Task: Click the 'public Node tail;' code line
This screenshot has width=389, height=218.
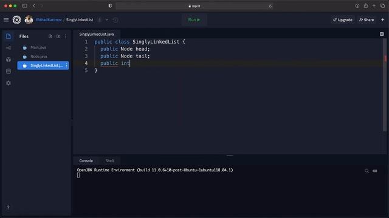Action: tap(125, 56)
